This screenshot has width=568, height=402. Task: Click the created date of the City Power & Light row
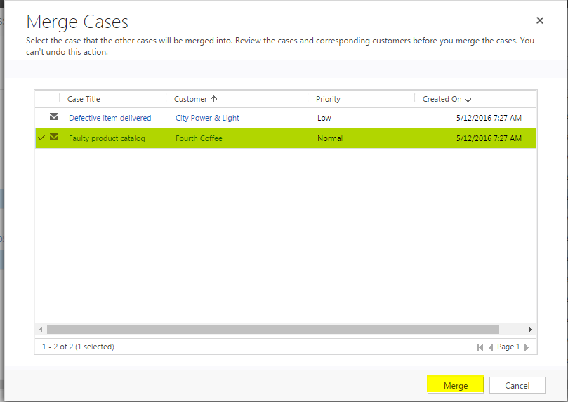pos(489,118)
